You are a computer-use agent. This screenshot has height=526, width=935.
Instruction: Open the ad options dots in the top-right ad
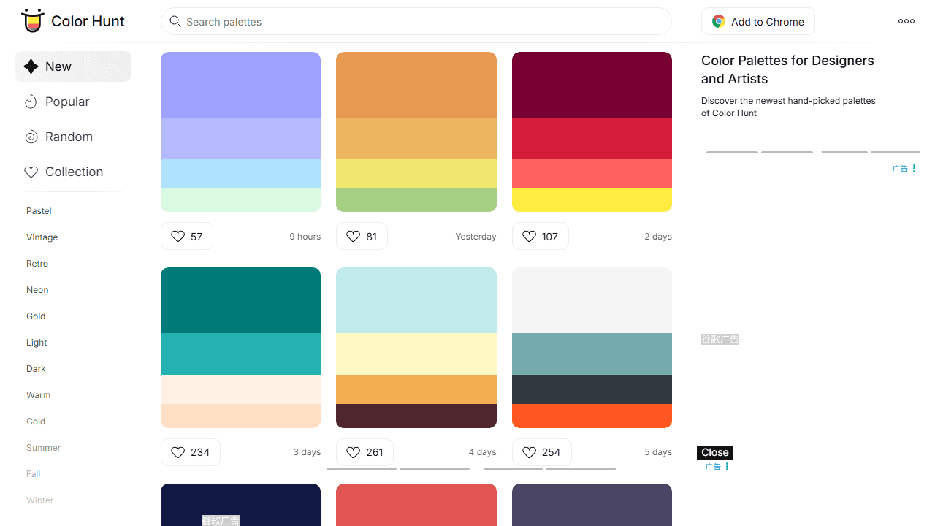point(914,168)
